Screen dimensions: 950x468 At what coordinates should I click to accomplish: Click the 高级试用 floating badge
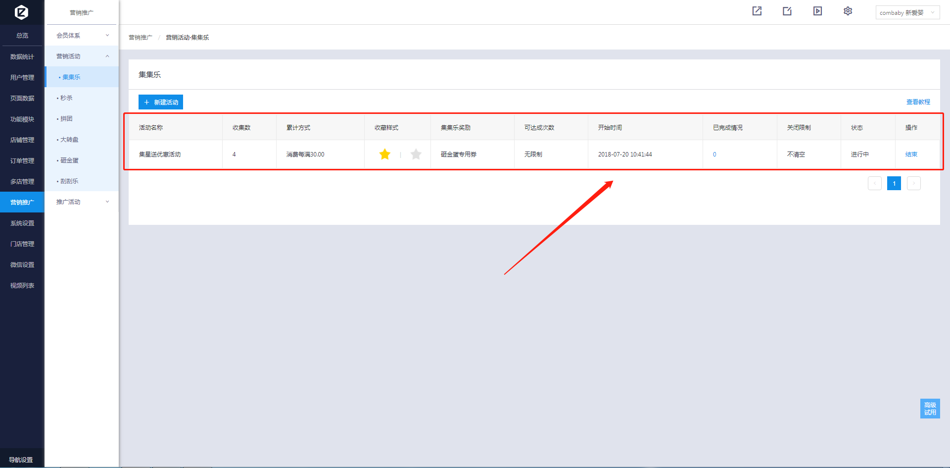tap(930, 409)
